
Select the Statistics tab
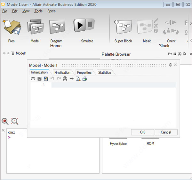105,73
